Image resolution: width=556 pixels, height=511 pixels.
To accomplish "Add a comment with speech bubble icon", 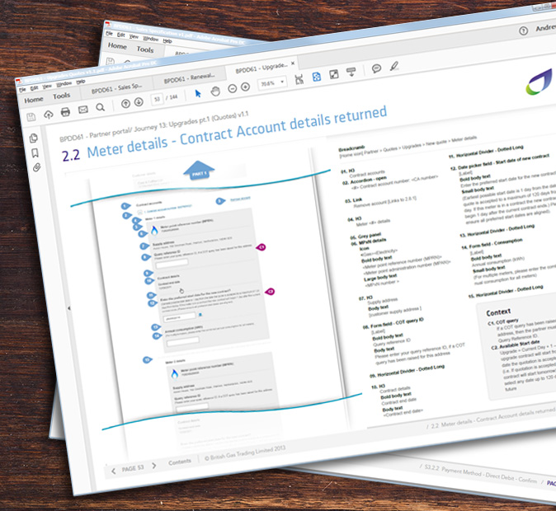I will click(376, 69).
